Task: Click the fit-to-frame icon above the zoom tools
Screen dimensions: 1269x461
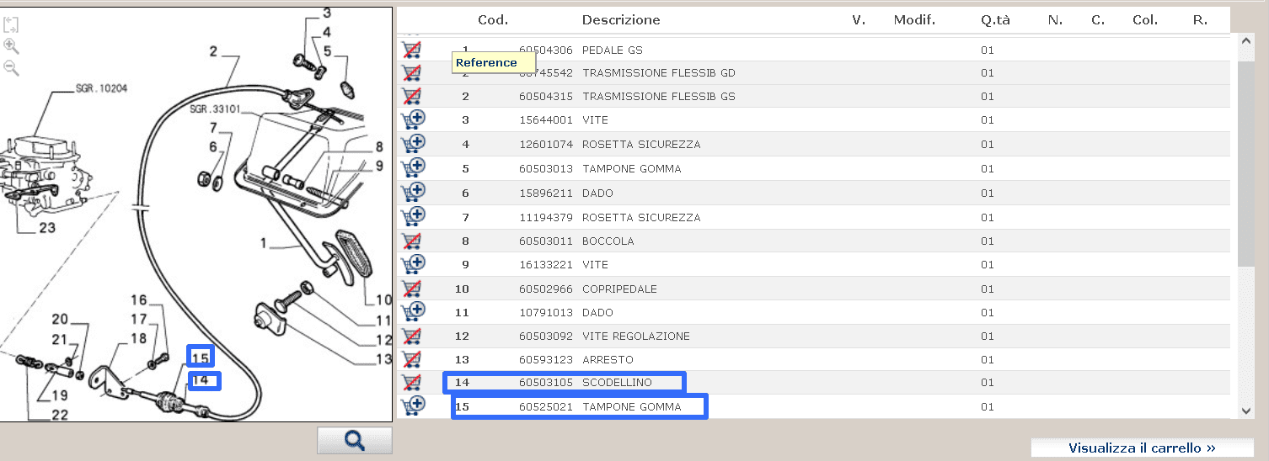Action: coord(11,25)
